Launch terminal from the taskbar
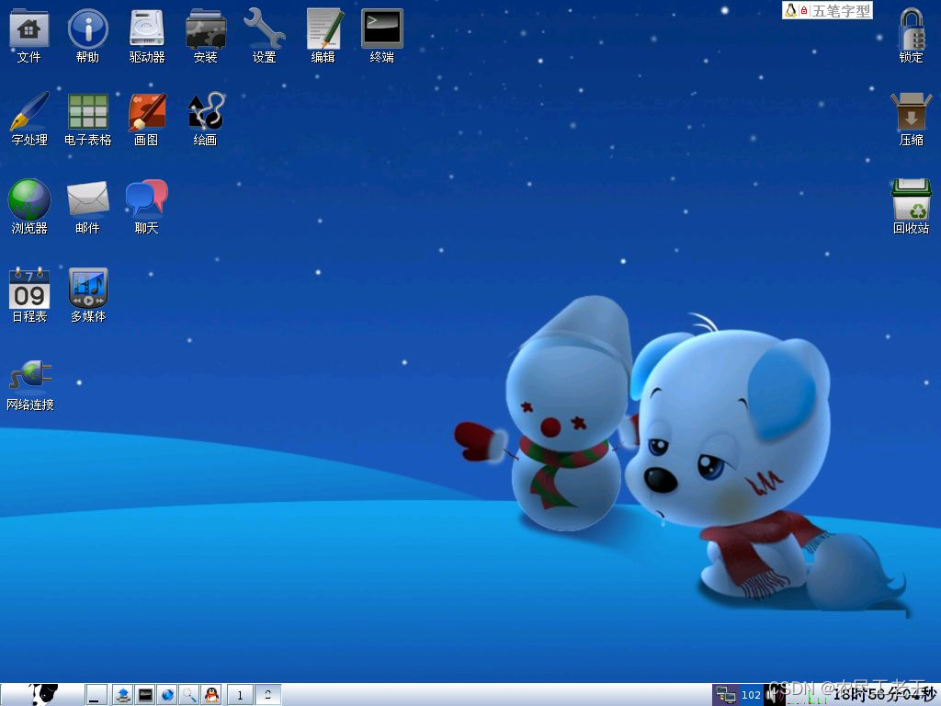Screen dimensions: 941x706 coord(145,695)
